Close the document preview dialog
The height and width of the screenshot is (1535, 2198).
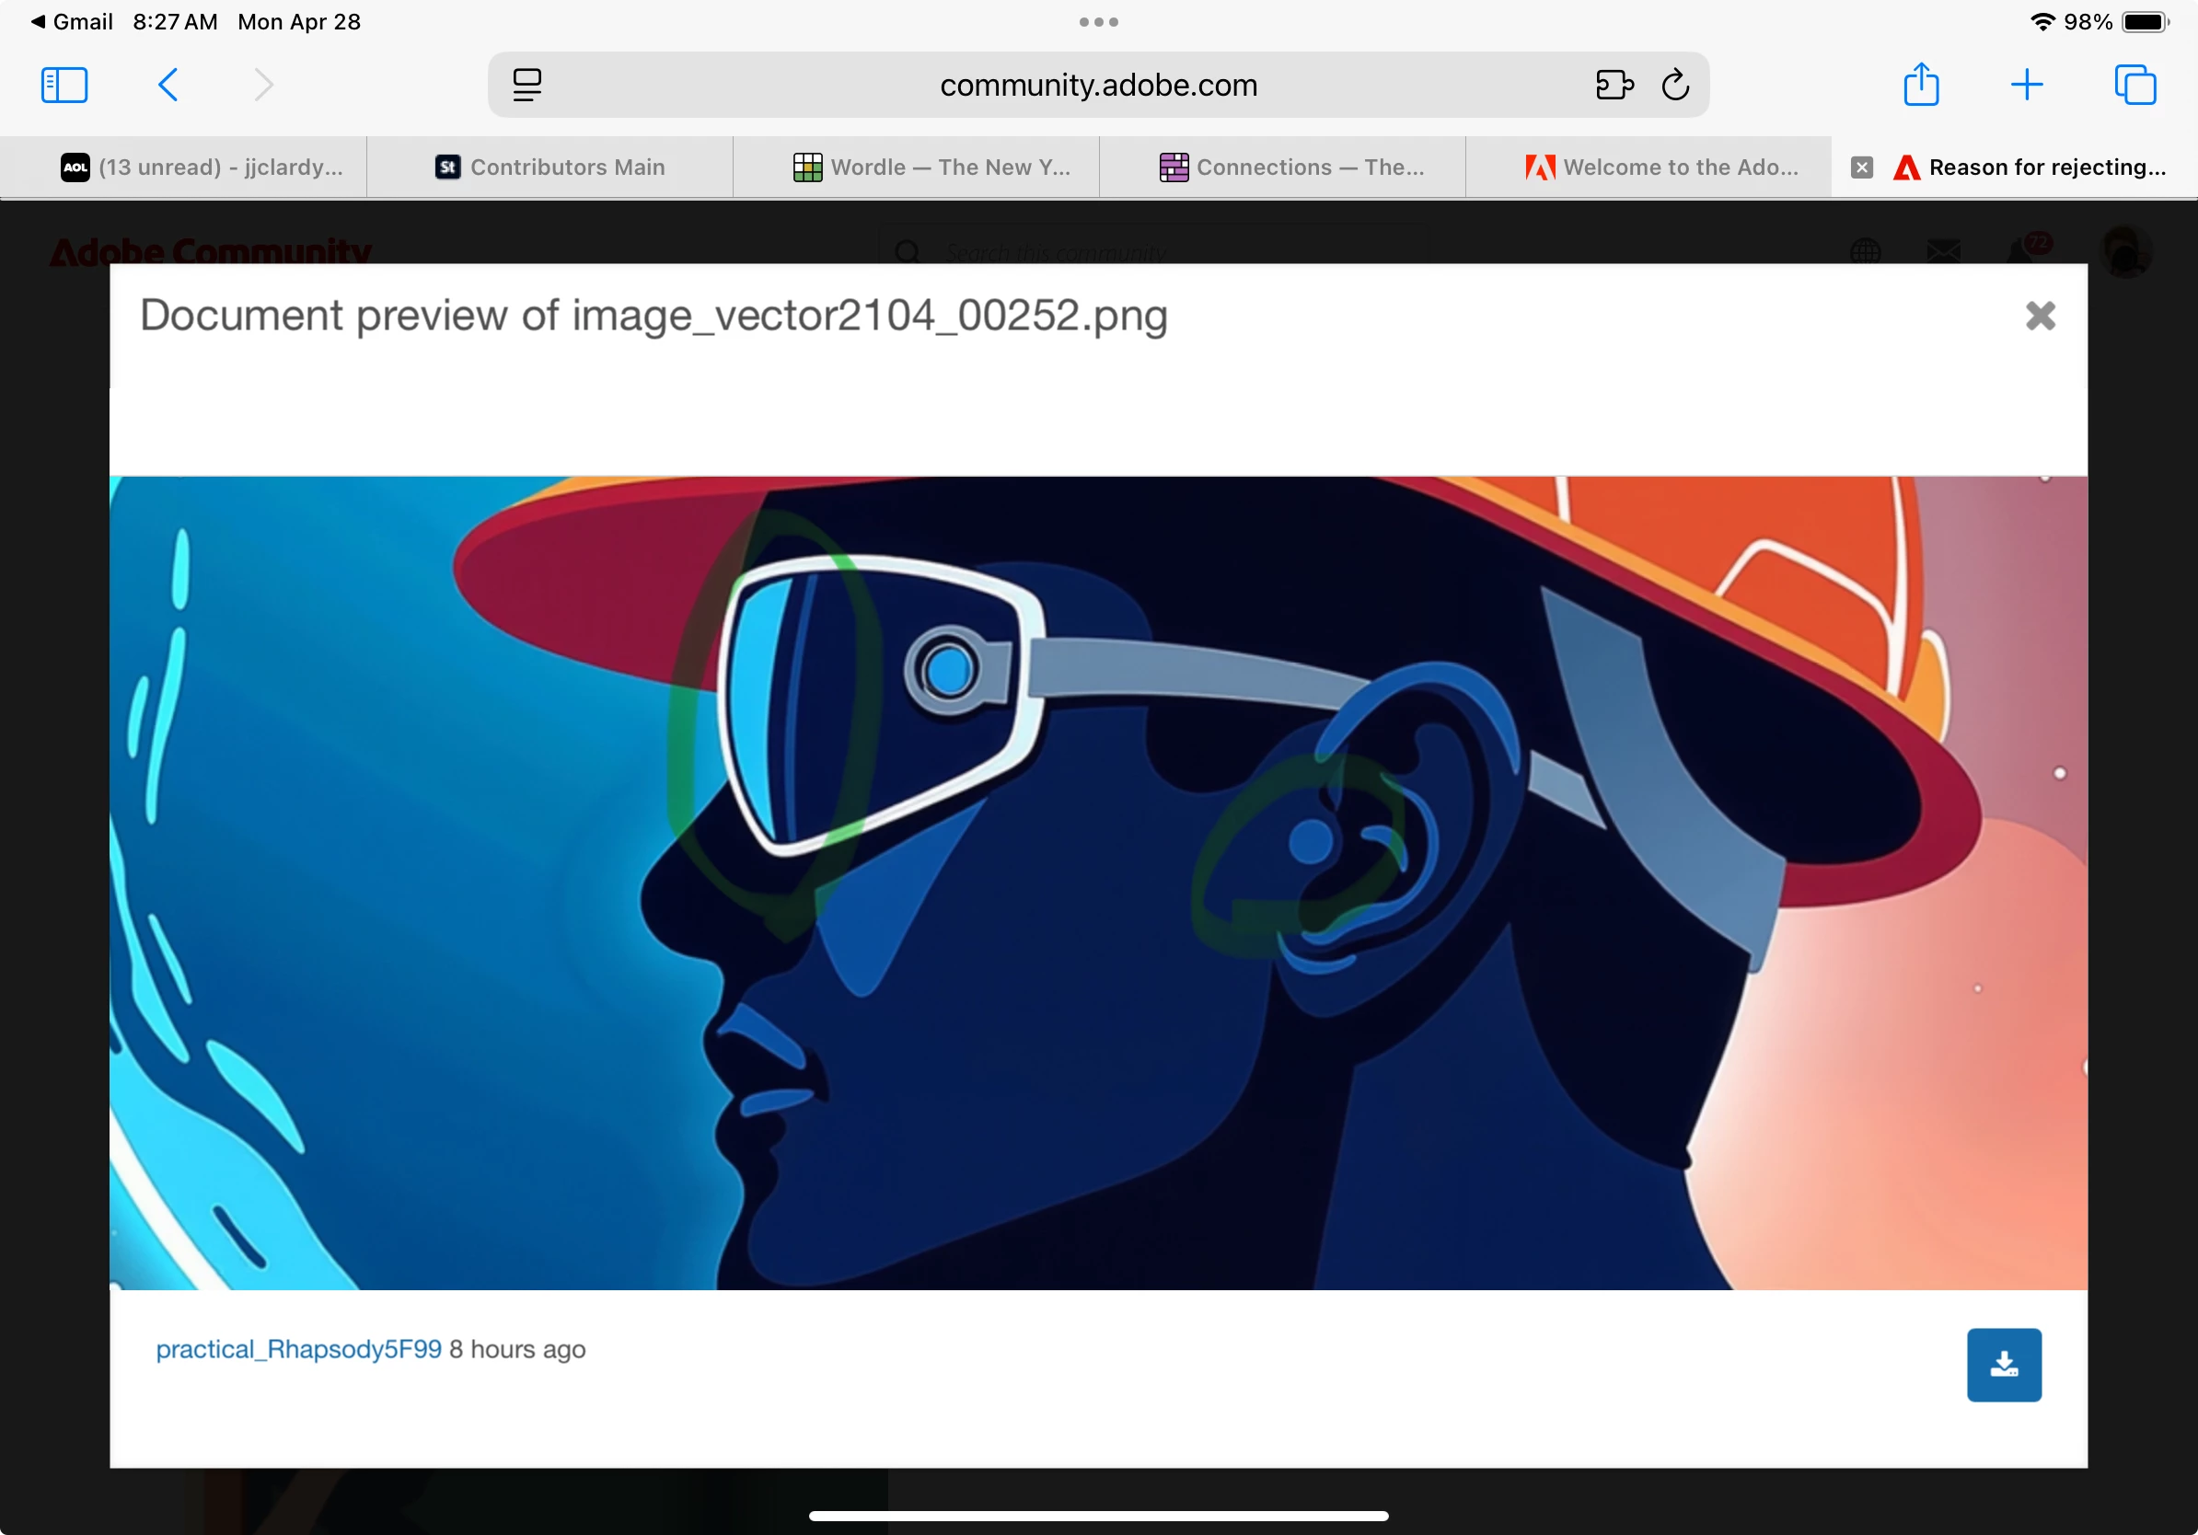(x=2039, y=316)
